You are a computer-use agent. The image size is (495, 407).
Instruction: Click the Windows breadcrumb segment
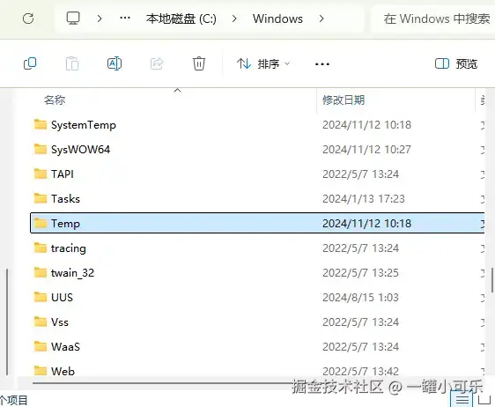pos(277,19)
